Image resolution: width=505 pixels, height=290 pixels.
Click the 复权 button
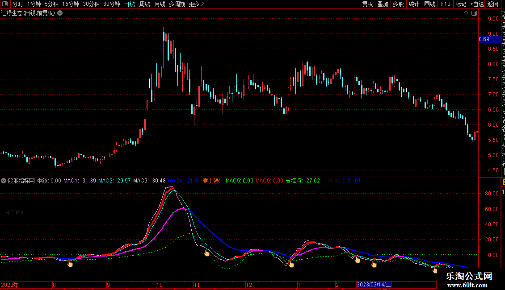point(367,4)
